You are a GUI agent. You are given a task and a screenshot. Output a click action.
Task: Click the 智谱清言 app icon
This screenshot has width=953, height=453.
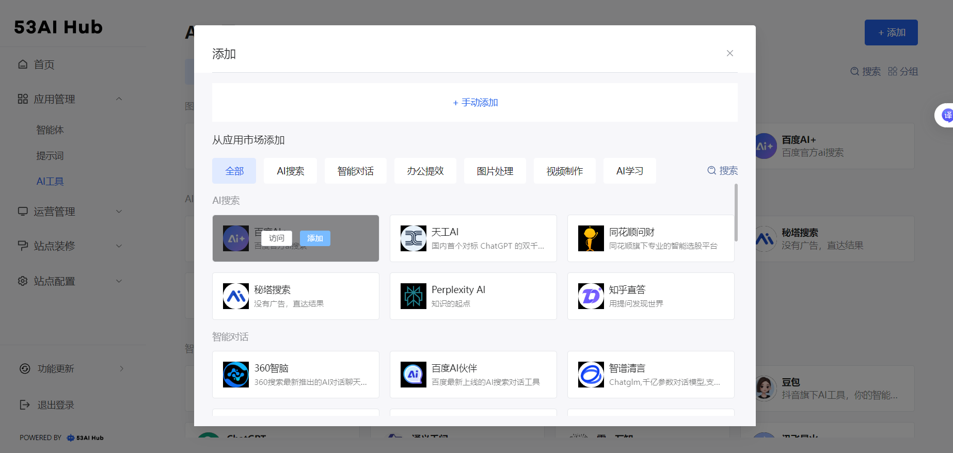(x=591, y=375)
